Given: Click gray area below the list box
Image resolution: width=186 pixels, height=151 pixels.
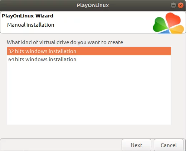Looking at the screenshot, I should click(x=89, y=131).
